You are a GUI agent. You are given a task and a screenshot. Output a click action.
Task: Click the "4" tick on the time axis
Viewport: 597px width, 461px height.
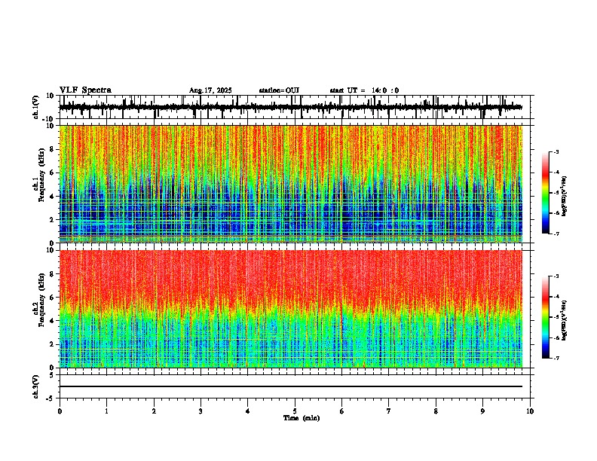[x=248, y=411]
